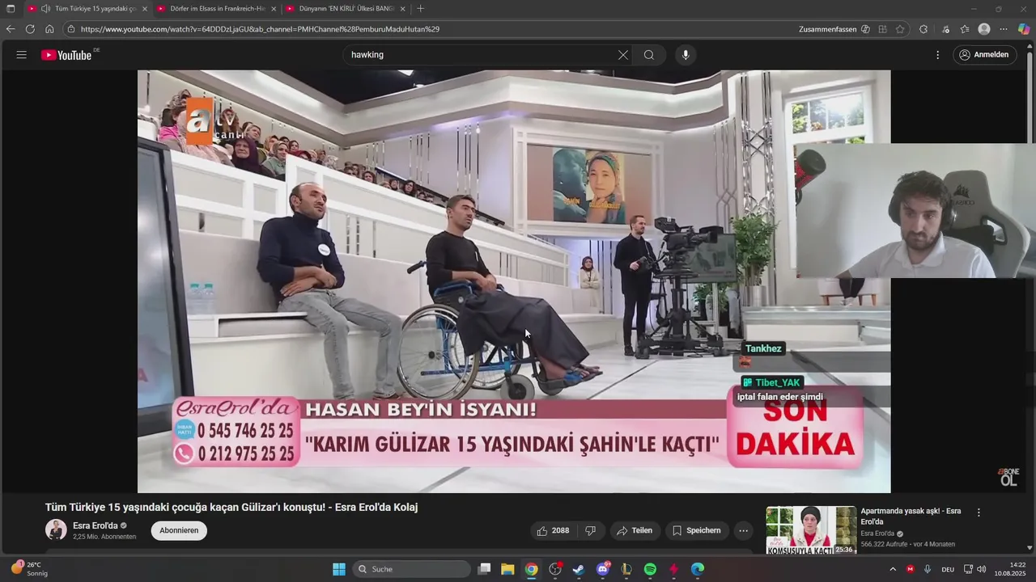Add this page to favorites star

tap(900, 29)
